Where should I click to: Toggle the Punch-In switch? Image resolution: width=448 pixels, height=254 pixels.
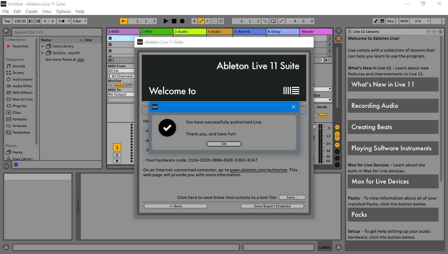(265, 21)
